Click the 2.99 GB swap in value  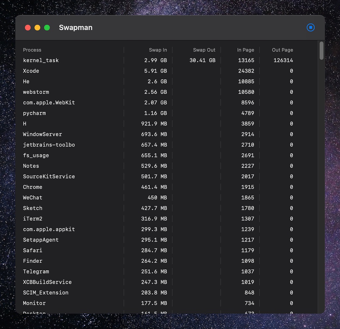[x=155, y=60]
